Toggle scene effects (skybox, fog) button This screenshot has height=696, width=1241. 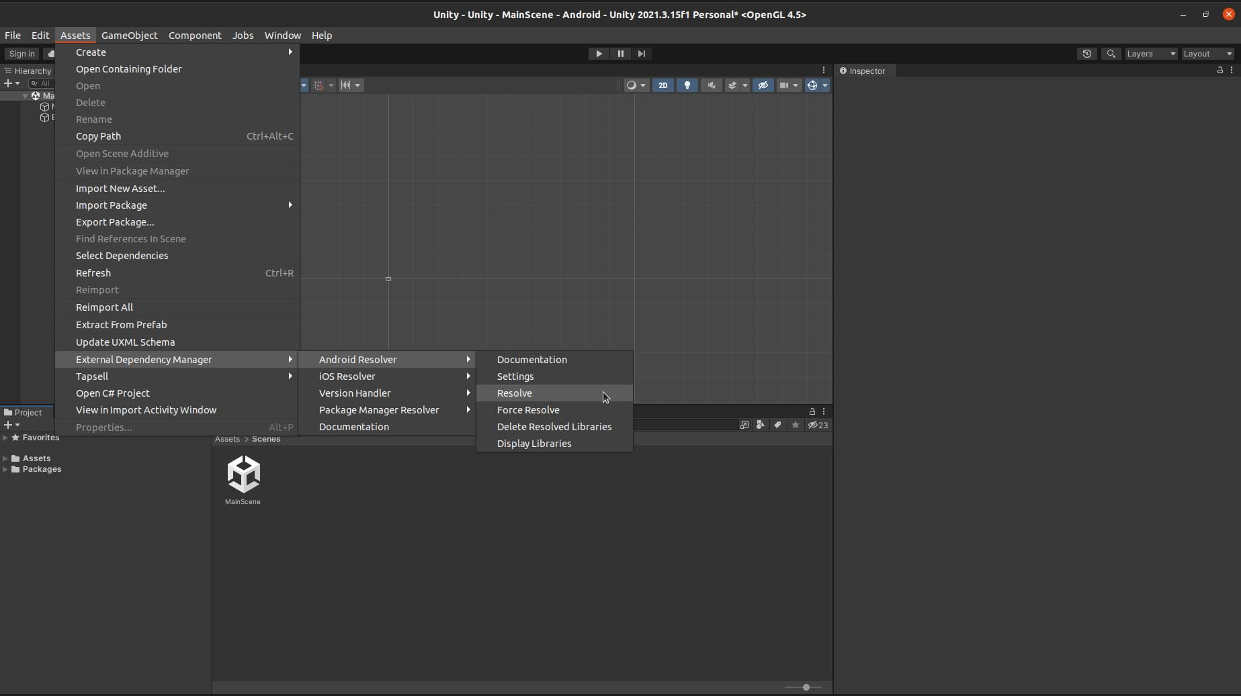[732, 85]
